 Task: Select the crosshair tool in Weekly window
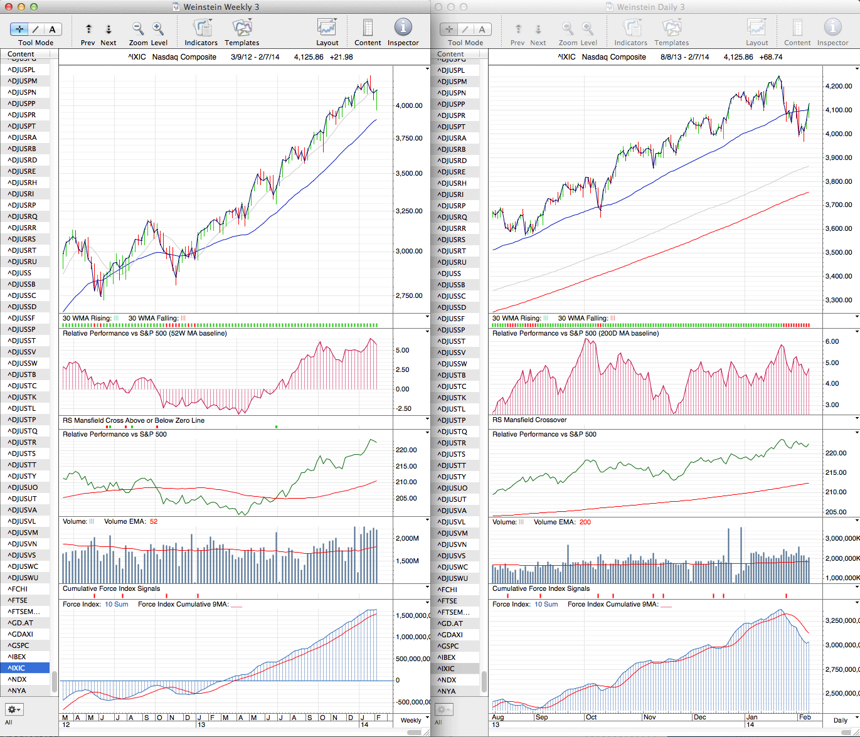(19, 29)
